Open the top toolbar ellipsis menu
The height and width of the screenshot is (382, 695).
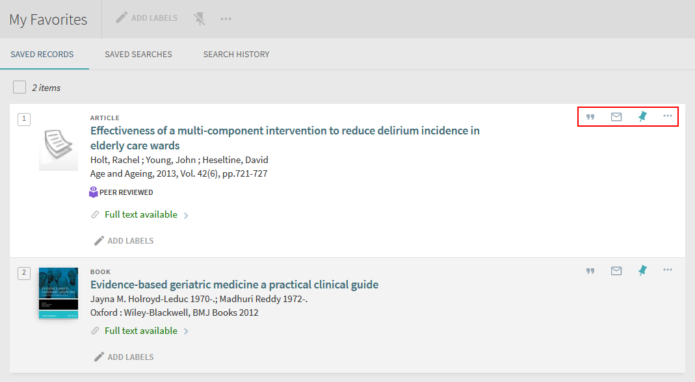tap(226, 19)
